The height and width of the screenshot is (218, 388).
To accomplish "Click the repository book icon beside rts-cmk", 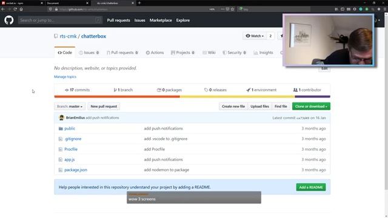I will (x=56, y=36).
